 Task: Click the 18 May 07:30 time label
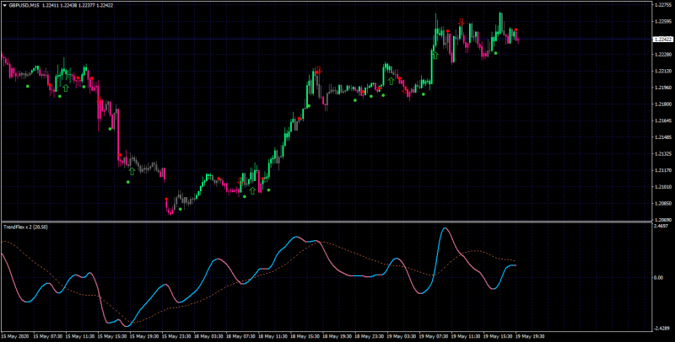coord(241,336)
